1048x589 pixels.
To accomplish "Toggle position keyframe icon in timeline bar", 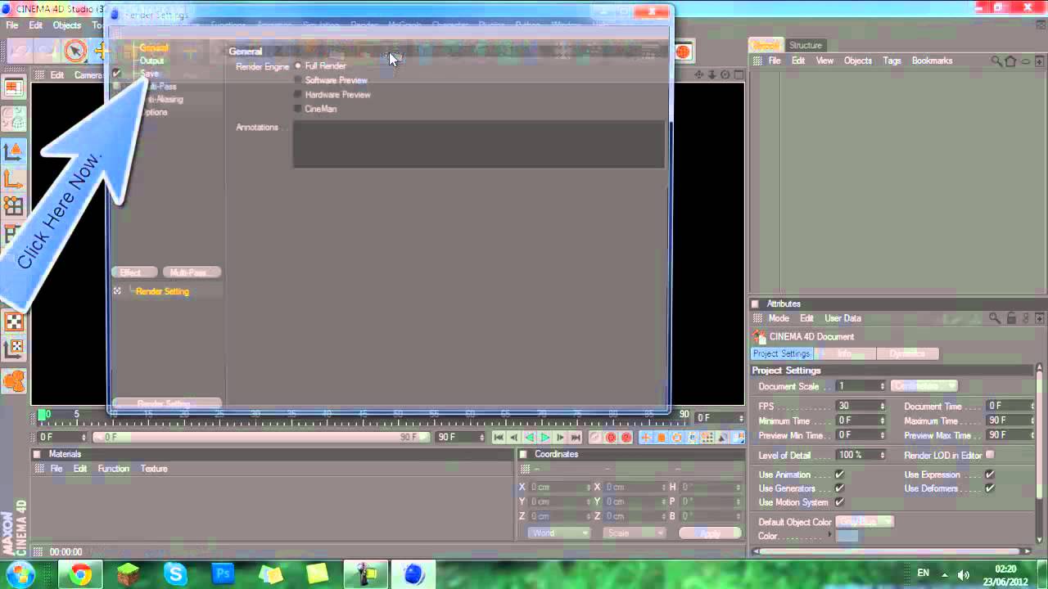I will [x=646, y=438].
